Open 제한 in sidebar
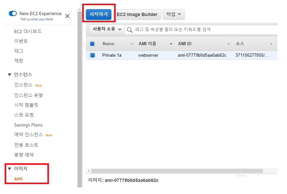This screenshot has width=287, height=194. point(19,61)
